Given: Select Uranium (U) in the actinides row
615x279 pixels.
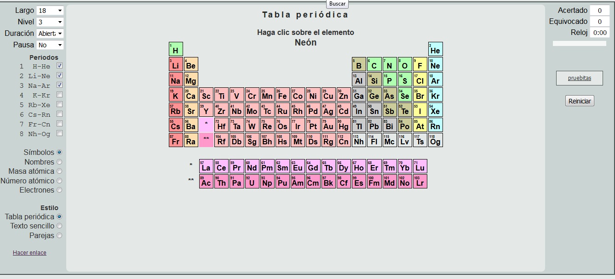Looking at the screenshot, I should click(252, 181).
